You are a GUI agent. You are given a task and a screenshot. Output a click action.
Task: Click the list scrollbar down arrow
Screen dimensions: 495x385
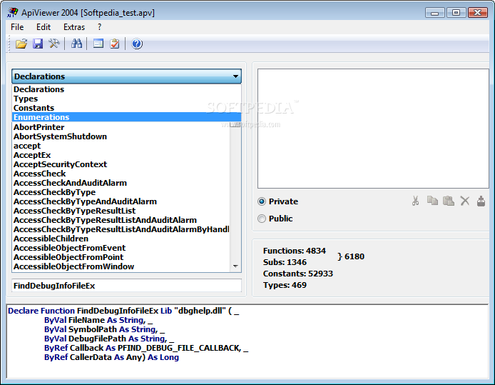(235, 266)
